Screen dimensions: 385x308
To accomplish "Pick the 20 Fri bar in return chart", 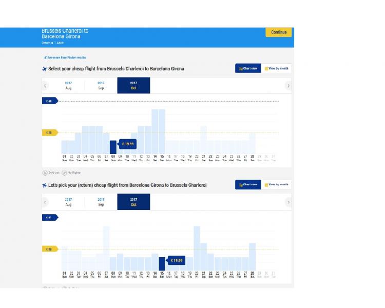I will (197, 248).
